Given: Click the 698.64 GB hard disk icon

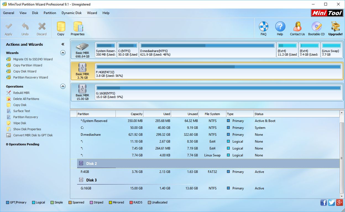Looking at the screenshot, I should 82,47.
